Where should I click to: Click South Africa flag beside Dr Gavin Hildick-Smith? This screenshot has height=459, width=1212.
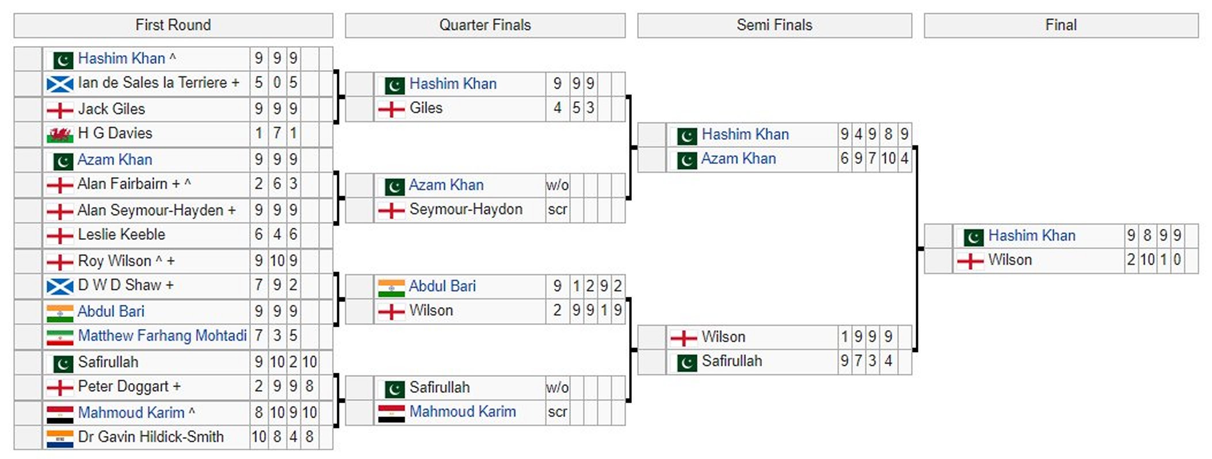60,438
